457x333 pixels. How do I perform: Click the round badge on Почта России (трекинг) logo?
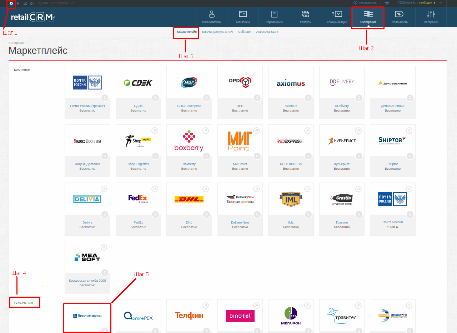pos(105,98)
